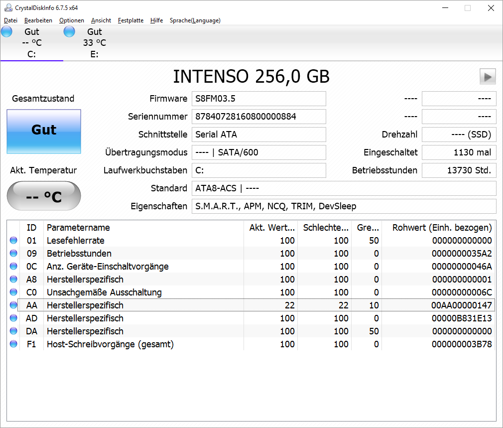
Task: Click raw value 00000B831E13
Action: tap(462, 318)
